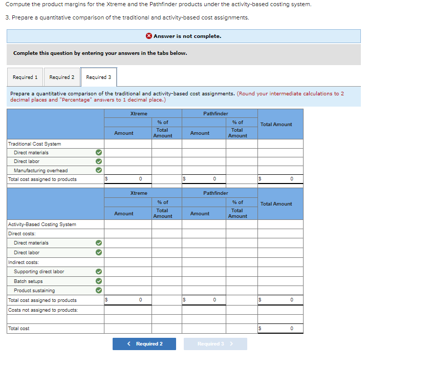
Task: Click Xtreme Amount cell for ABC Direct materials
Action: click(x=128, y=243)
